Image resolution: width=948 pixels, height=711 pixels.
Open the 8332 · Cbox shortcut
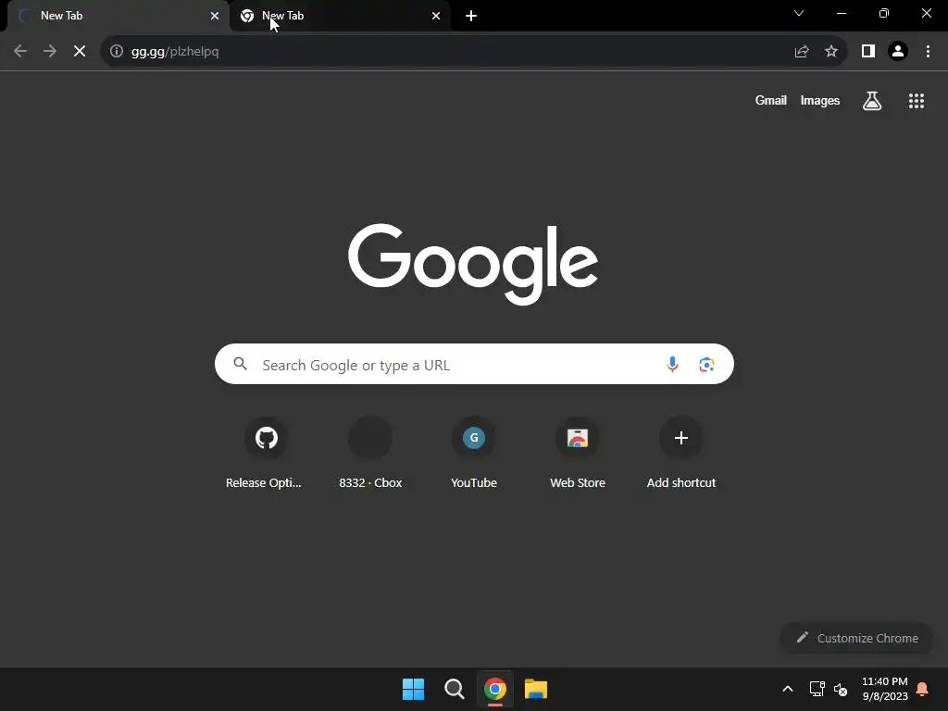(370, 454)
